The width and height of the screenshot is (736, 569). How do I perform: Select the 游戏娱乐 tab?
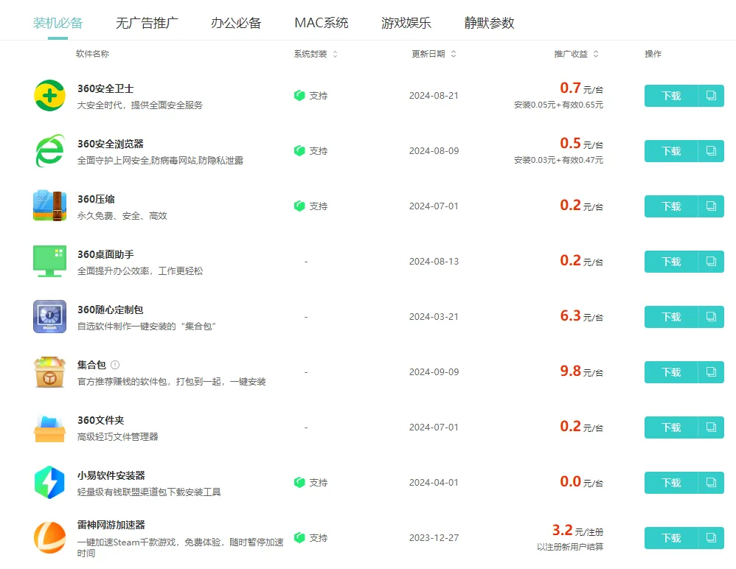(x=406, y=23)
